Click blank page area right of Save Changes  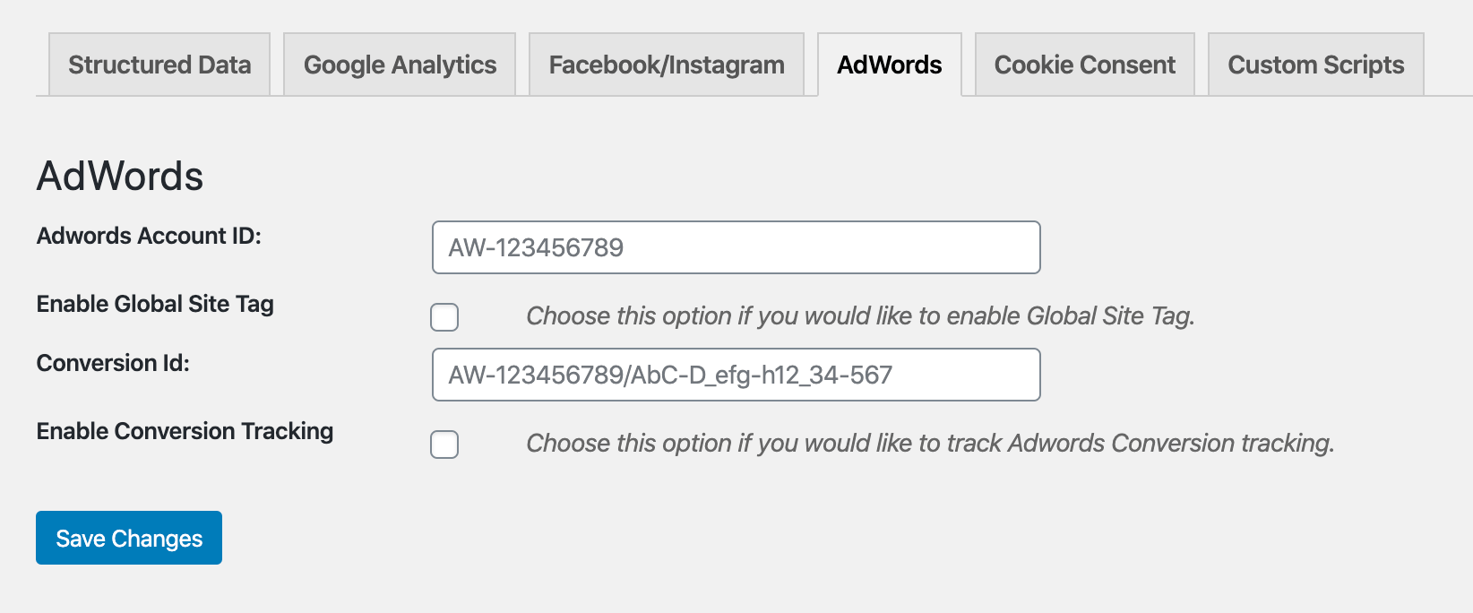pyautogui.click(x=717, y=538)
